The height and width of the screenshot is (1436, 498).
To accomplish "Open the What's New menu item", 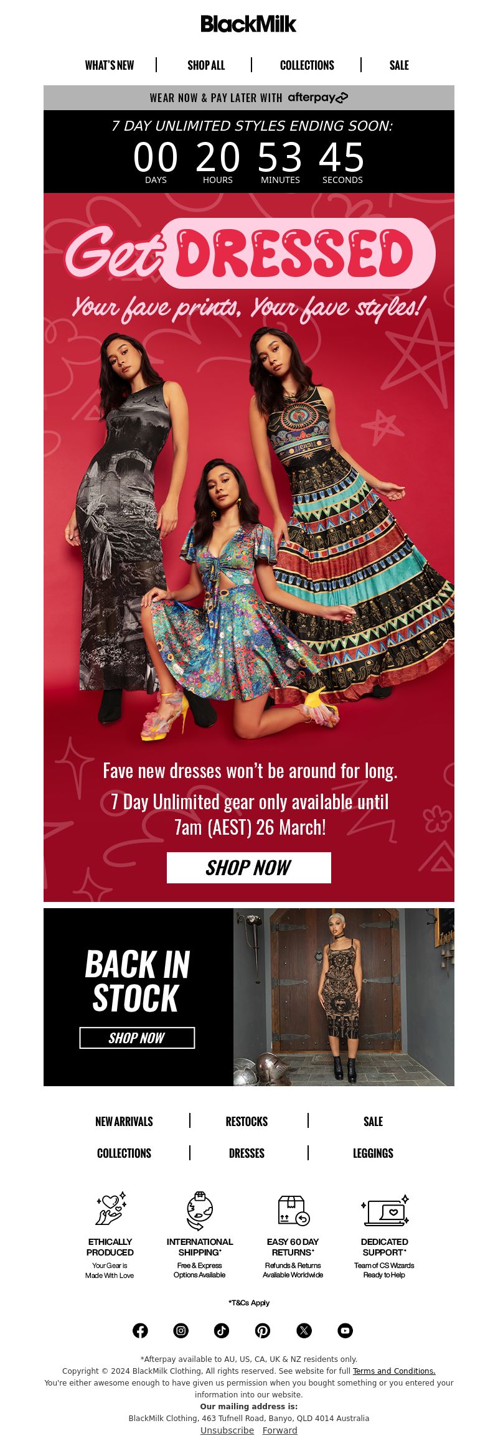I will tap(110, 65).
